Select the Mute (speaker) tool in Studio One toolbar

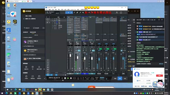83,13
